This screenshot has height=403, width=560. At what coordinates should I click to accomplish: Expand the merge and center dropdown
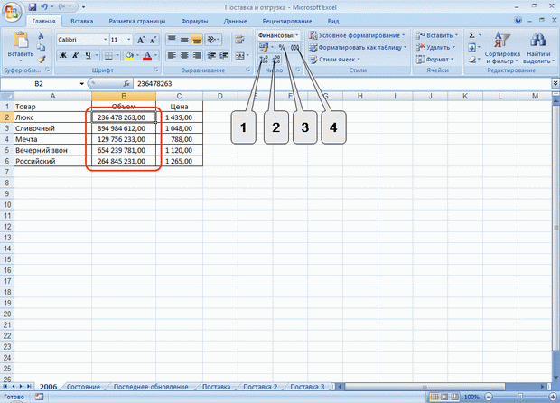(x=247, y=55)
